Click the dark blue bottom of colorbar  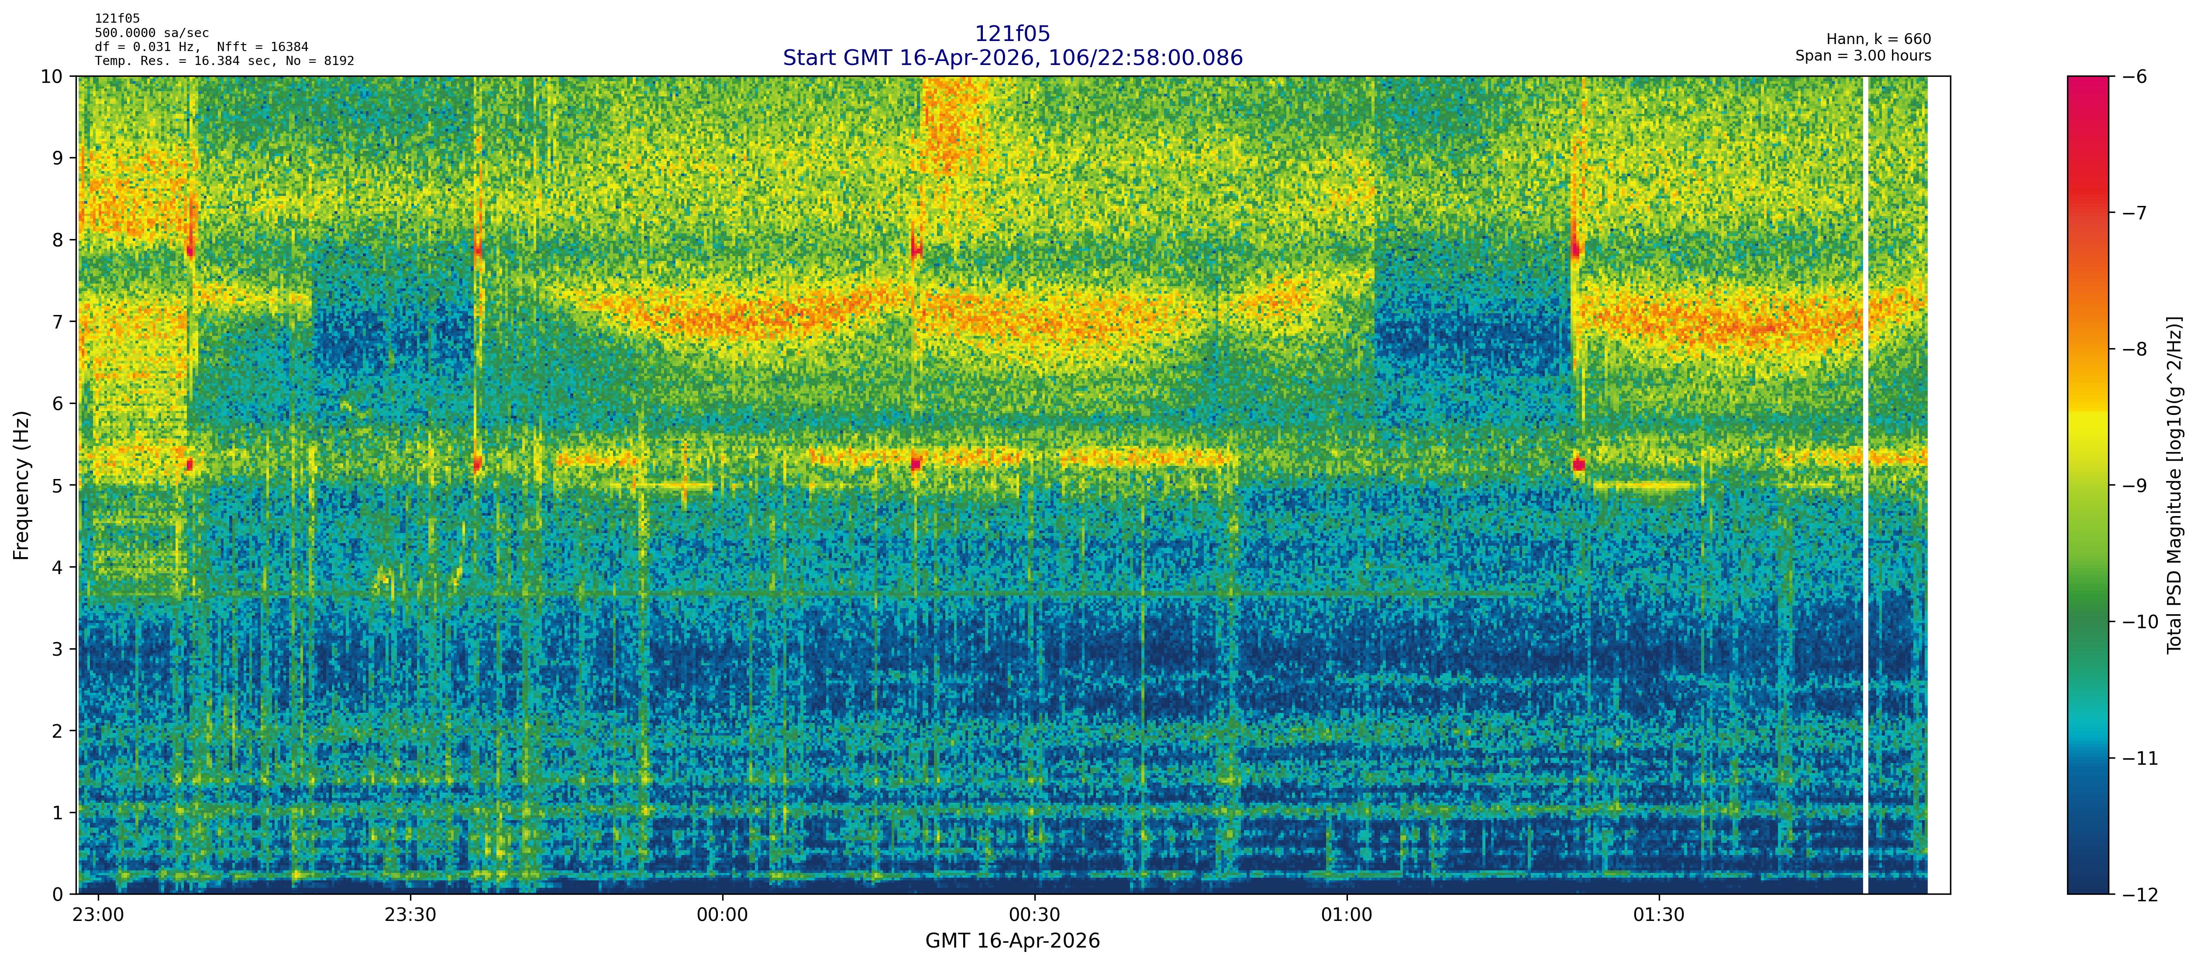tap(2087, 882)
